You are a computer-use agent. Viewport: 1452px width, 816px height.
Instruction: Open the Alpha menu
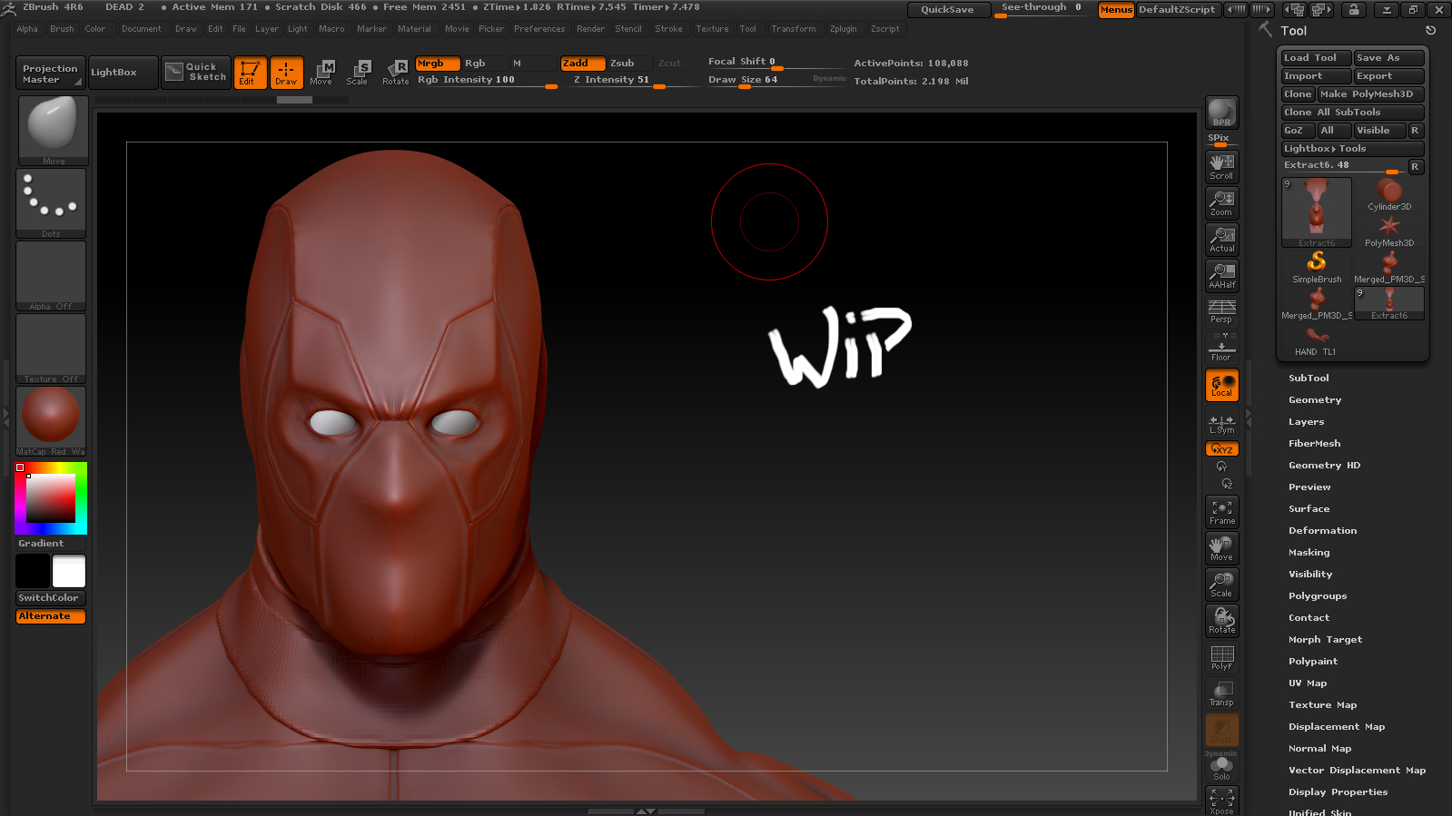(27, 29)
